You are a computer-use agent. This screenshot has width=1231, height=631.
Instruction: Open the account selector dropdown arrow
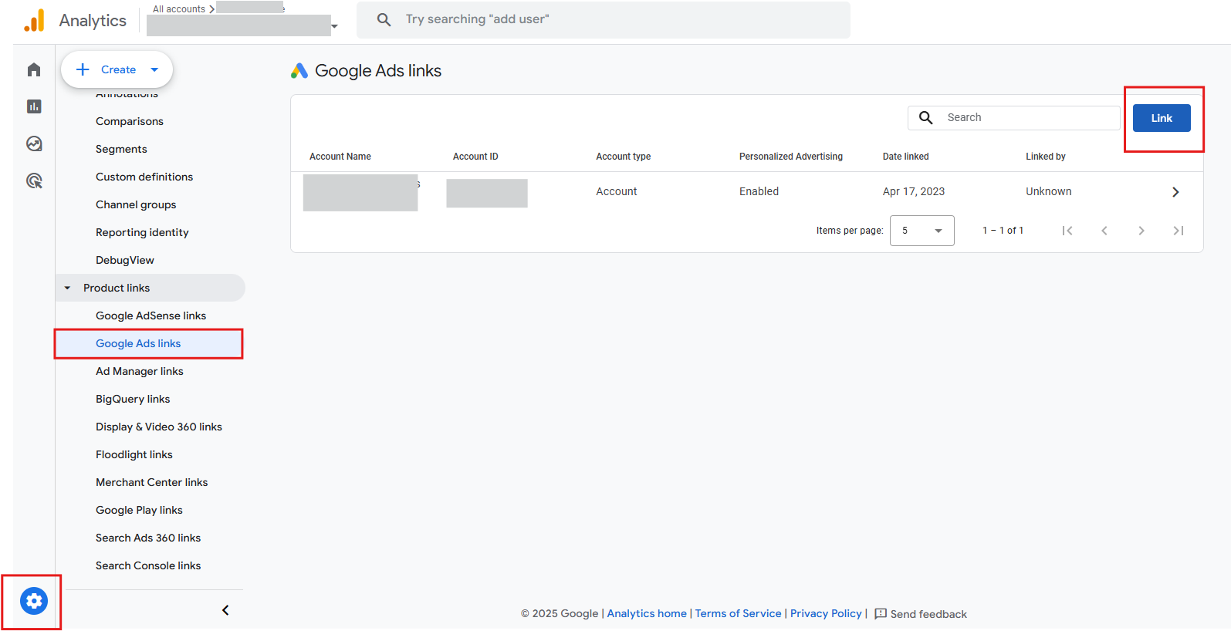(x=334, y=26)
